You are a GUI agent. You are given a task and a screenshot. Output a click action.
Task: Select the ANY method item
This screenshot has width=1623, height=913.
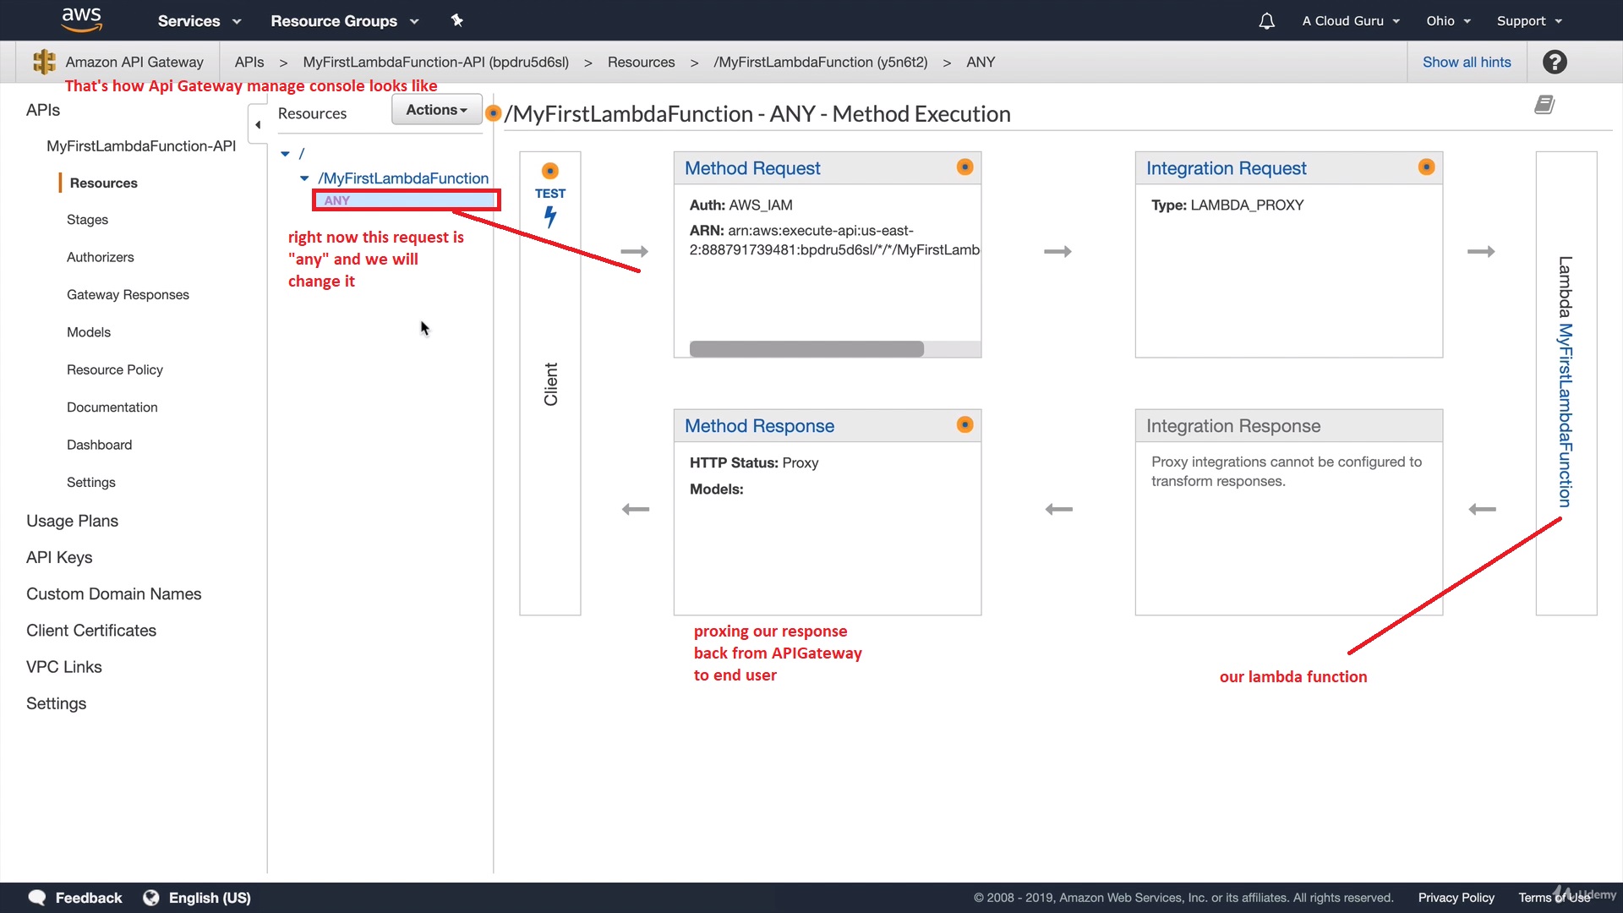point(337,200)
